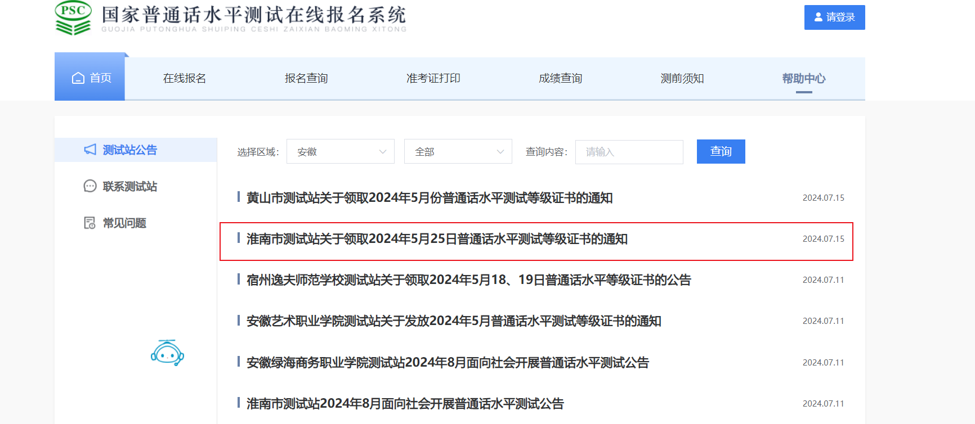Screen dimensions: 975x424
Task: Click the chat bubble icon beside 联系测试站
Action: [x=90, y=186]
